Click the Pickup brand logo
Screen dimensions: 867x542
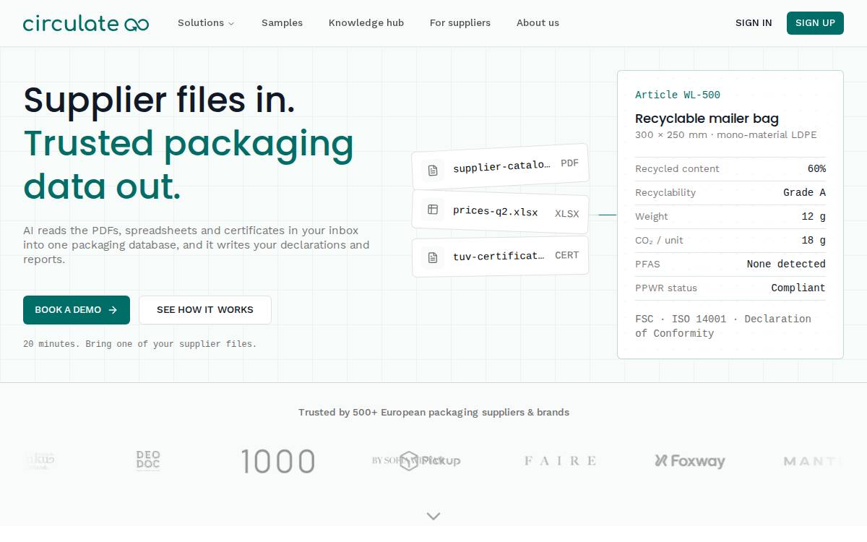[430, 461]
